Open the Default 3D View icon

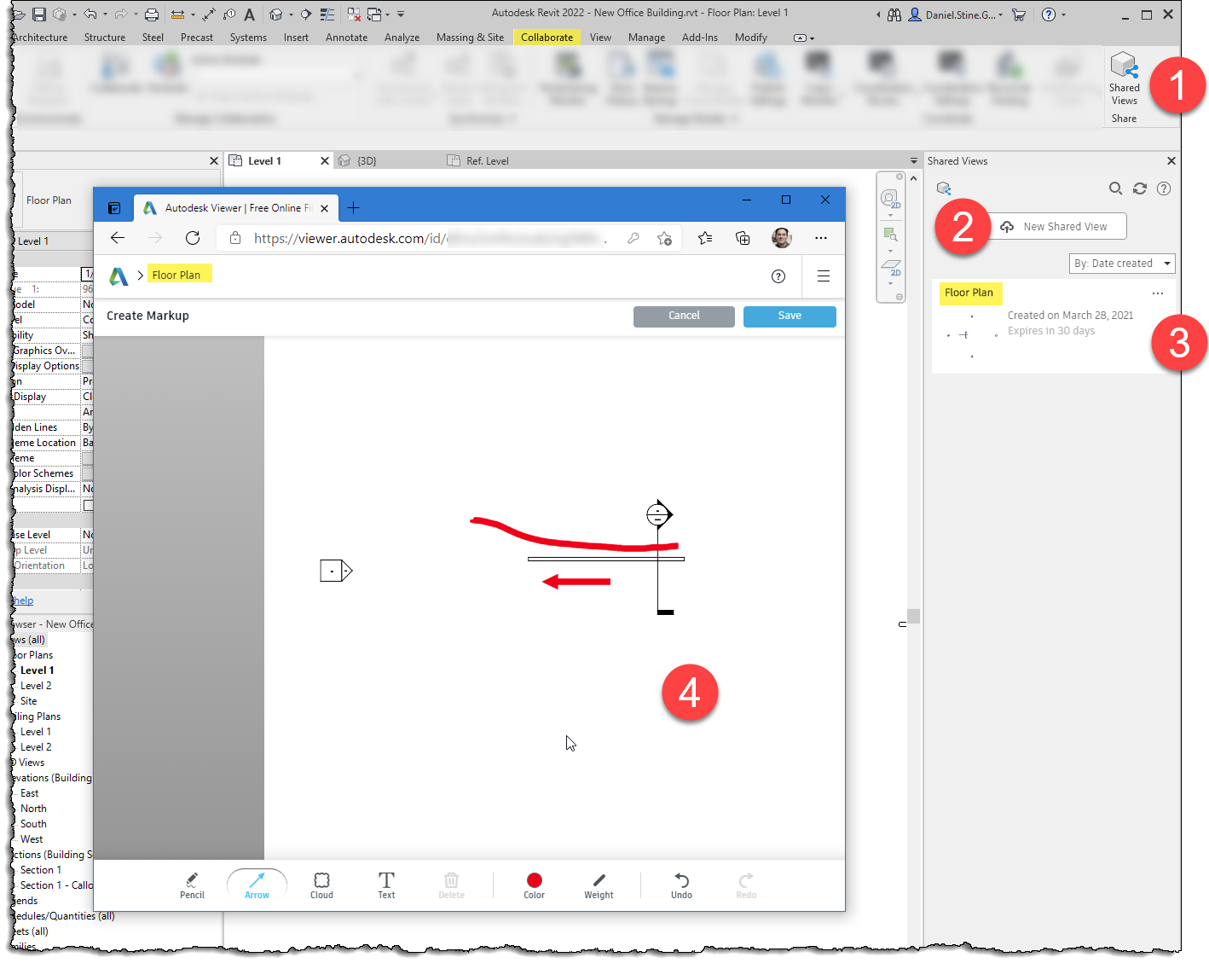coord(275,15)
